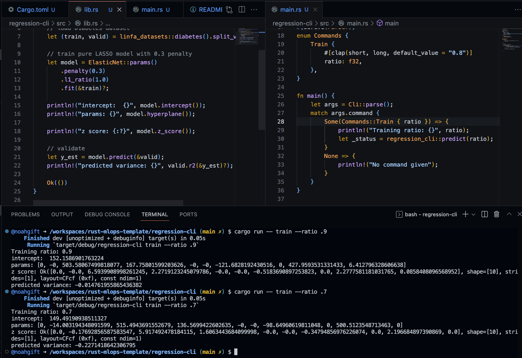522x358 pixels.
Task: Click 'Training ratio: 0.9' terminal output
Action: pos(41,252)
